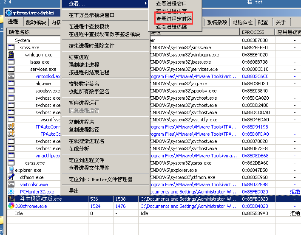Switch to the 系统杂项 tab
Image resolution: width=301 pixels, height=235 pixels.
click(217, 22)
